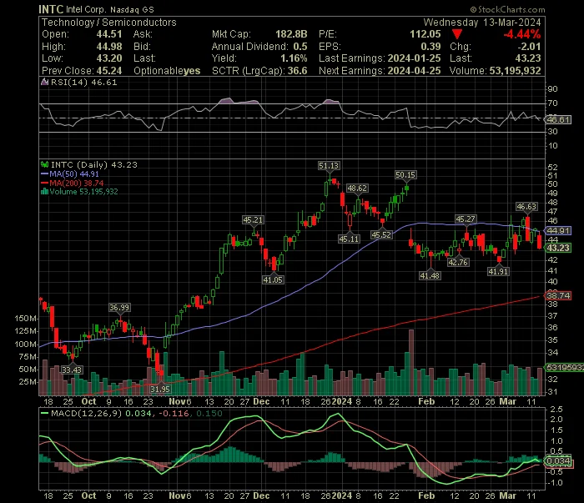This screenshot has height=503, width=584.
Task: Click the Volume 53,195,932 header value
Action: click(515, 71)
